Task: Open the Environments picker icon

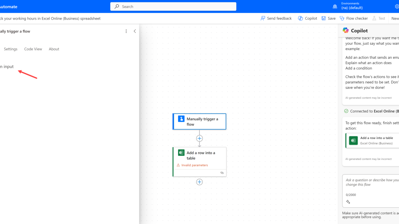Action: coord(335,7)
